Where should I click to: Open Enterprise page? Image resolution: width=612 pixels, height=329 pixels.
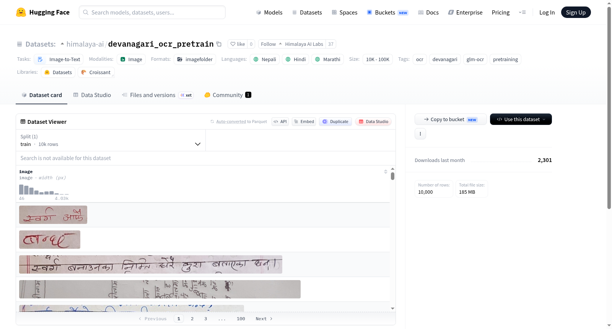[465, 12]
